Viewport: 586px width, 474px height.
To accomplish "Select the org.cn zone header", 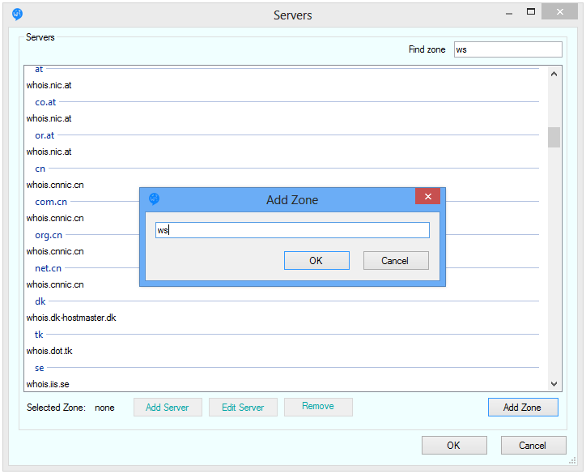I will click(49, 235).
